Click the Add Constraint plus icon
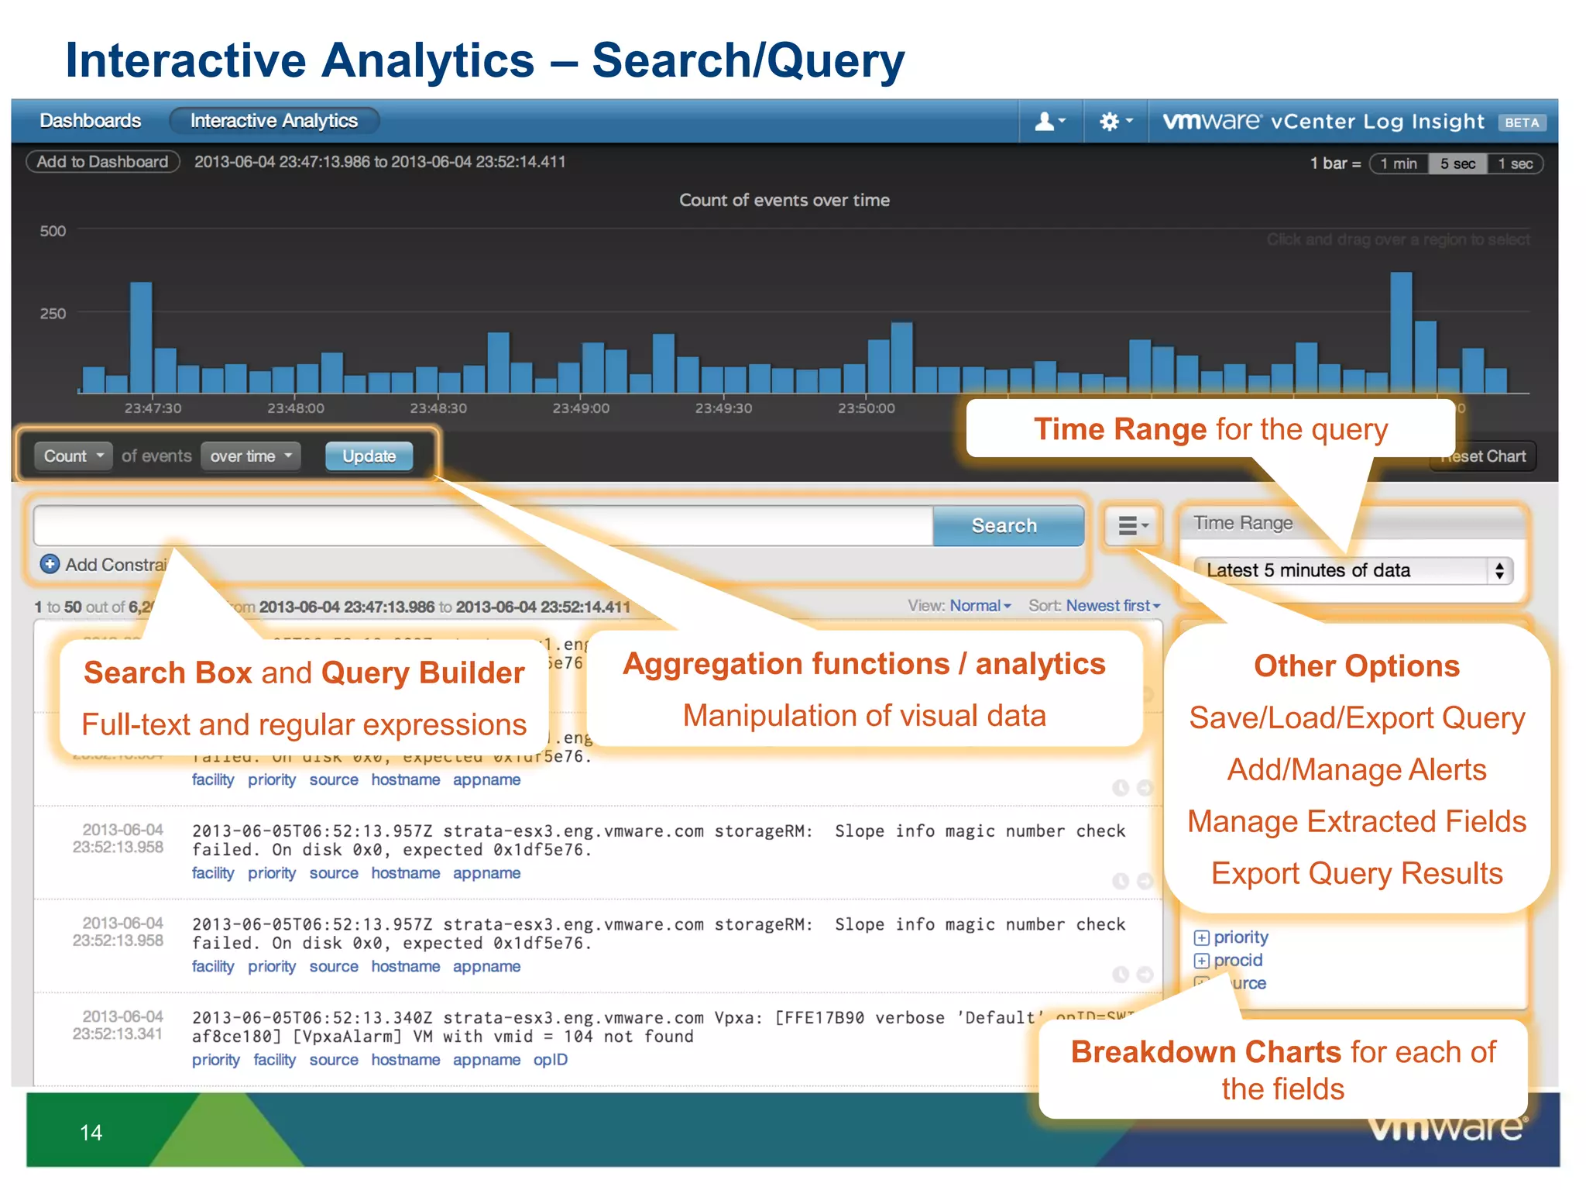1586x1190 pixels. tap(50, 564)
